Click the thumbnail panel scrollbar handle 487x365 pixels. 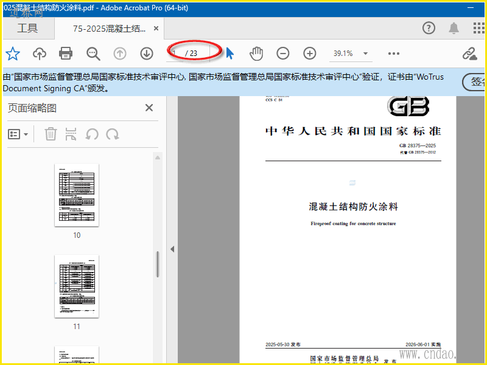(158, 264)
